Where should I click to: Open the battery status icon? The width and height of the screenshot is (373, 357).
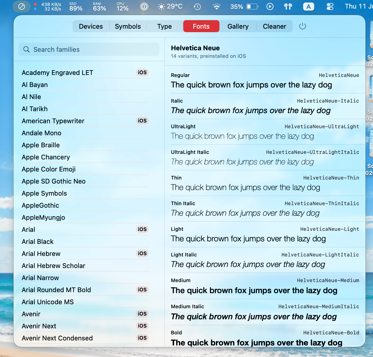click(252, 7)
